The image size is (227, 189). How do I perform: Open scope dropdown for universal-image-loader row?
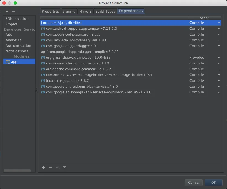(219, 75)
